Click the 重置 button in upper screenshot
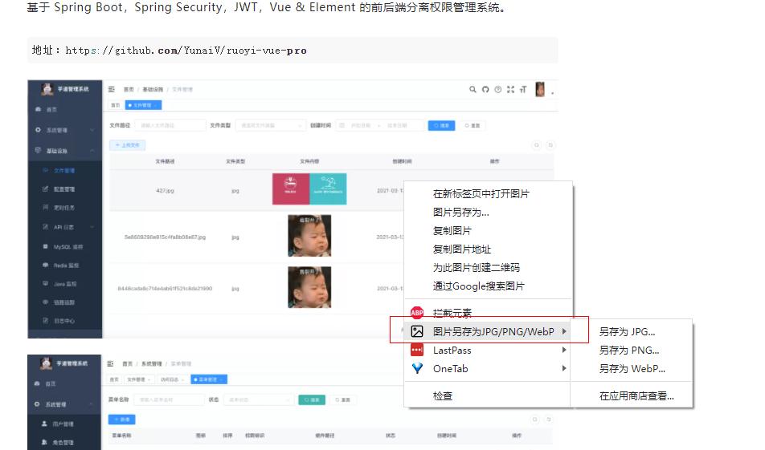765x450 pixels. [x=472, y=126]
